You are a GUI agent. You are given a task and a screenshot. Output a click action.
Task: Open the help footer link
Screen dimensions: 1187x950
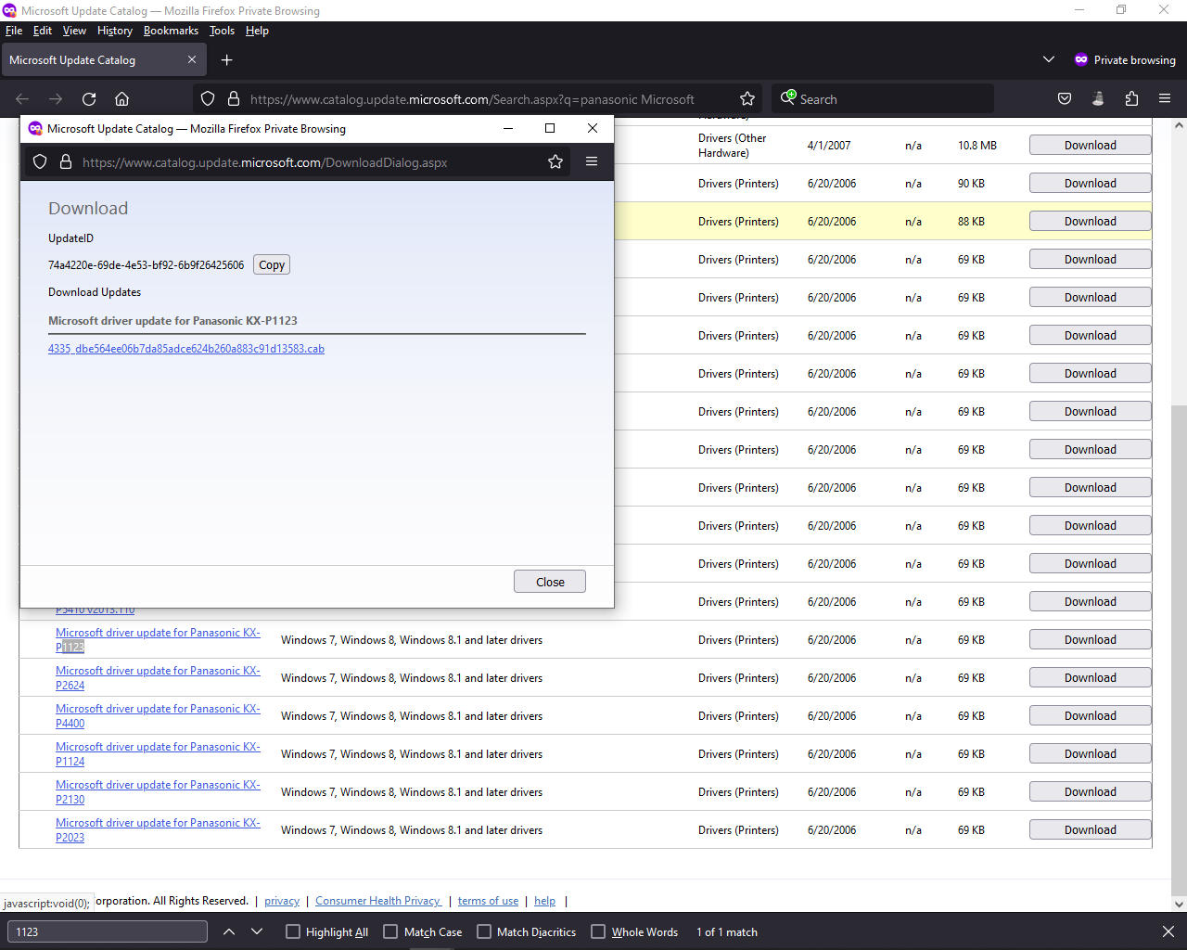pyautogui.click(x=544, y=901)
